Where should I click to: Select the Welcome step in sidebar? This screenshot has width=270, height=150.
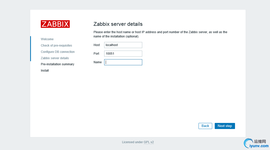pos(47,39)
